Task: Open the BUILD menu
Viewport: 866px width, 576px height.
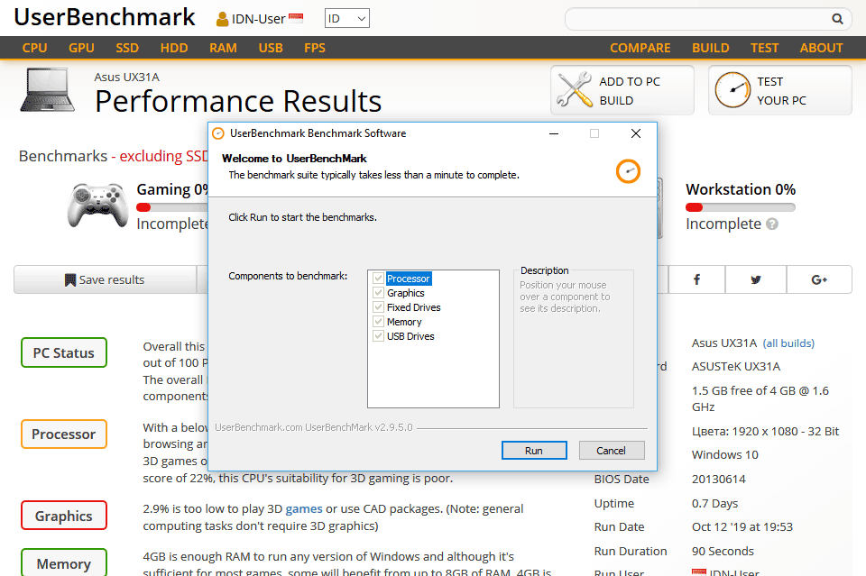Action: pos(710,48)
